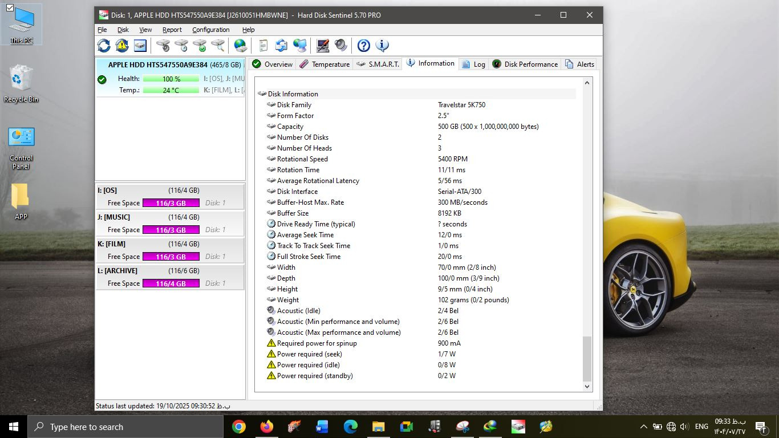This screenshot has width=779, height=438.
Task: Click the scroll down arrow in Information panel
Action: point(587,386)
